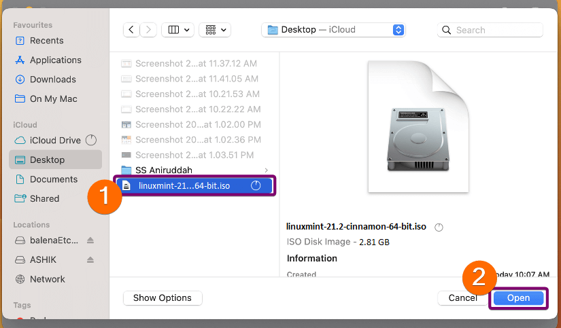Image resolution: width=561 pixels, height=328 pixels.
Task: Click the Search field
Action: (490, 30)
